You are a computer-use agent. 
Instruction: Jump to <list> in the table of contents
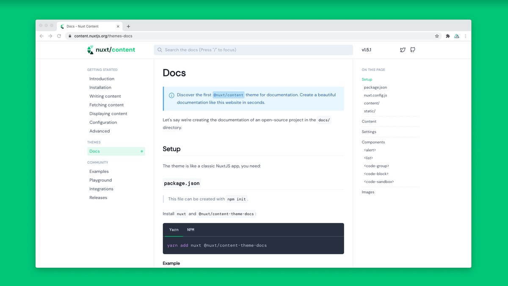tap(368, 158)
